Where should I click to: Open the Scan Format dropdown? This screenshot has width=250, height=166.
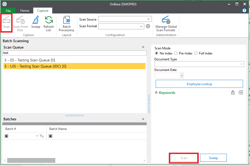[x=141, y=26]
